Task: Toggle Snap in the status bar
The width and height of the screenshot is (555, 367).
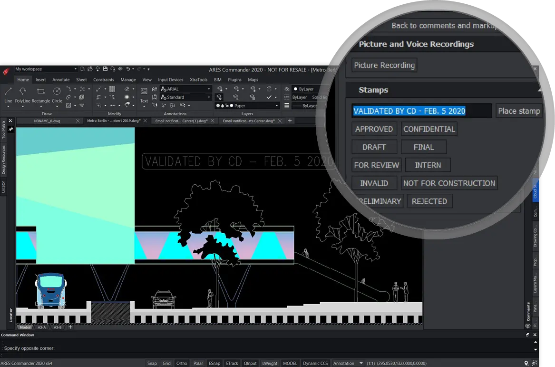Action: coord(152,363)
